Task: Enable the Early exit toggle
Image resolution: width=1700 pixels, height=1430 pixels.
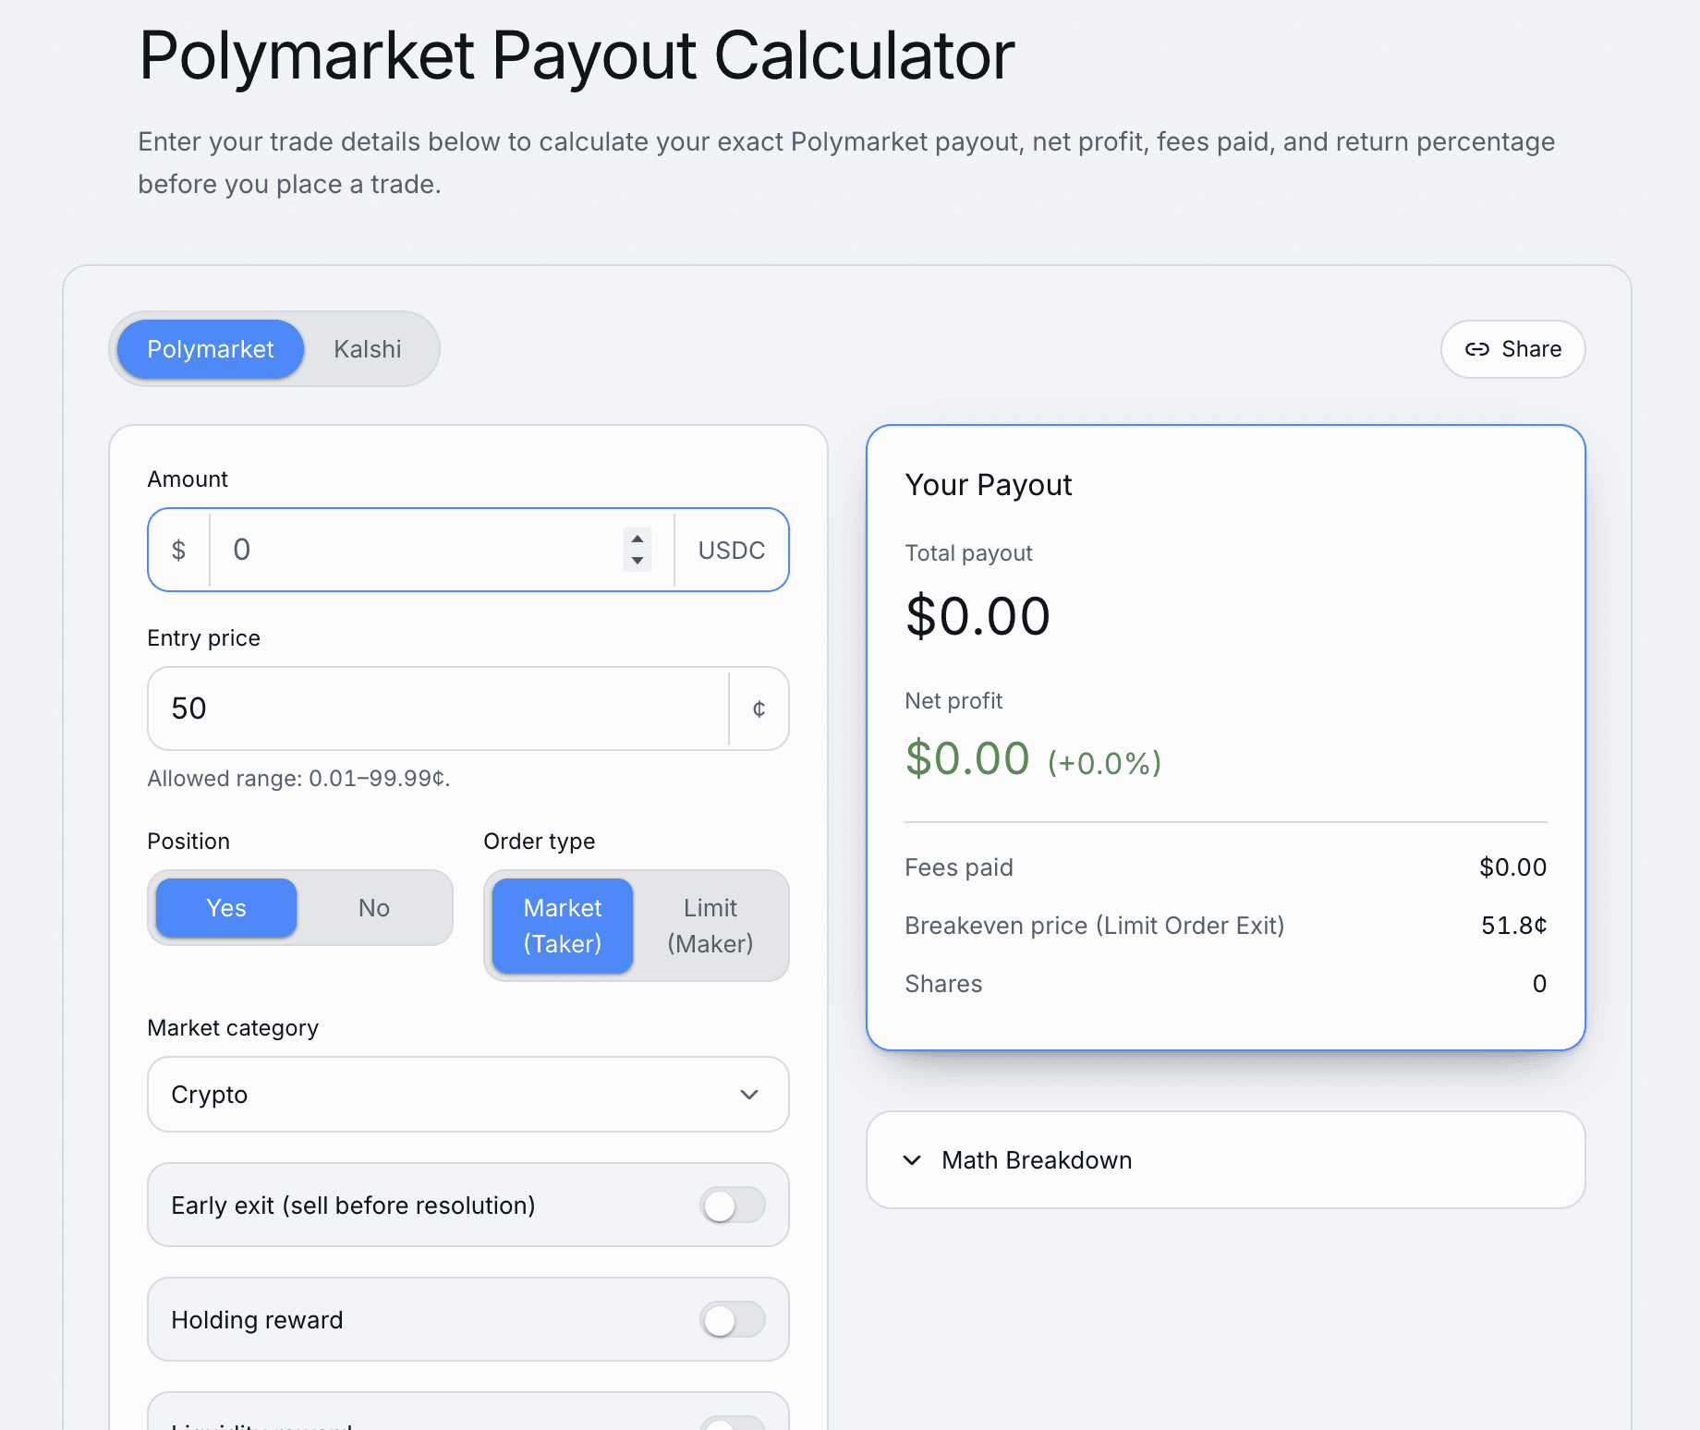Action: tap(733, 1206)
